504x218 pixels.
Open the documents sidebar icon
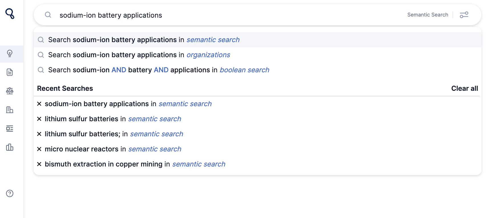click(10, 72)
